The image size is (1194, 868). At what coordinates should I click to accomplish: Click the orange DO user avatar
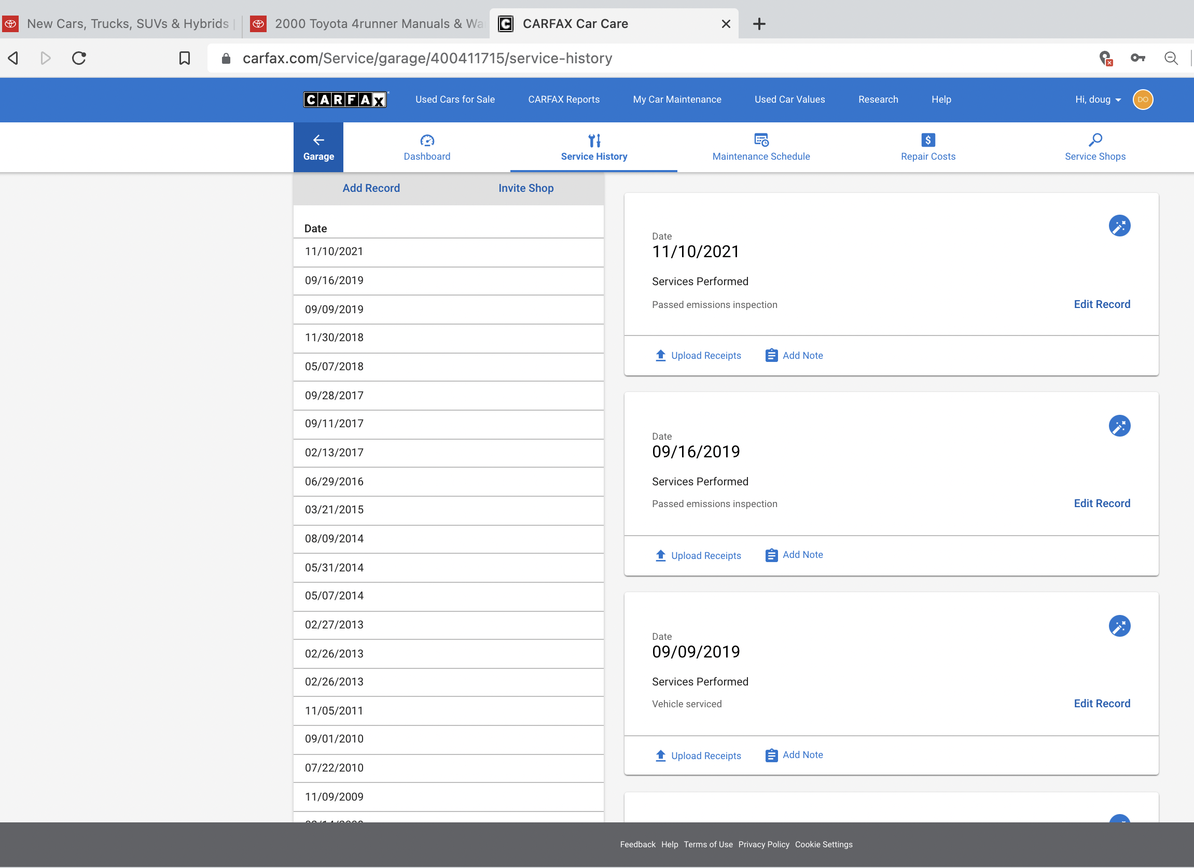point(1143,100)
